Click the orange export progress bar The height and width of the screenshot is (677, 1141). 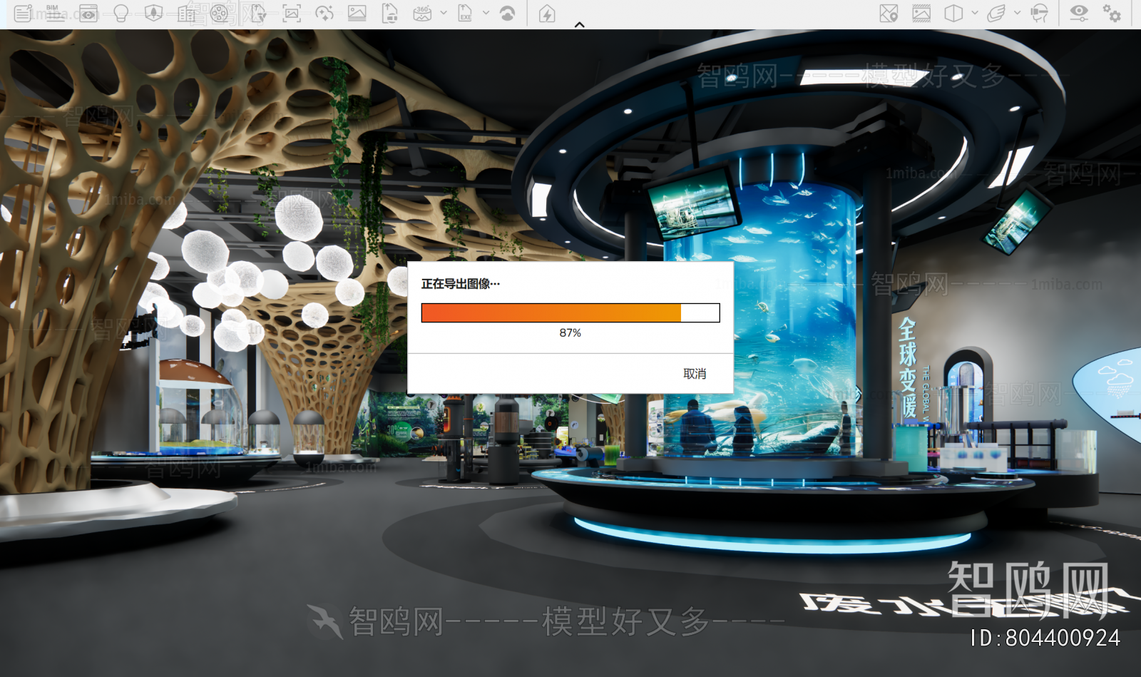pyautogui.click(x=570, y=312)
